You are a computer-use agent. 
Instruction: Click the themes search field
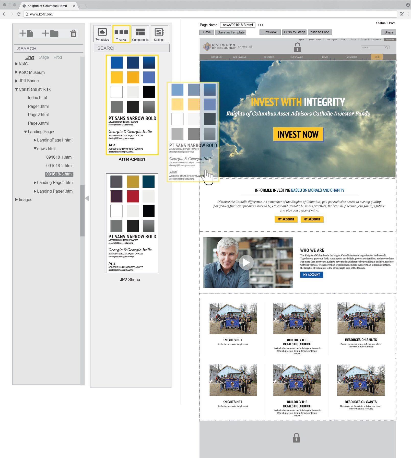[x=132, y=48]
